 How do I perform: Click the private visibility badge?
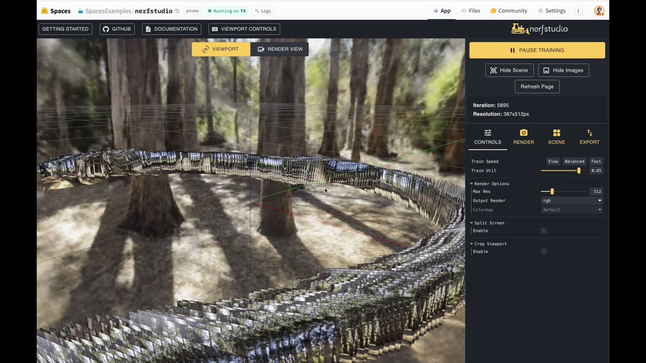point(192,11)
